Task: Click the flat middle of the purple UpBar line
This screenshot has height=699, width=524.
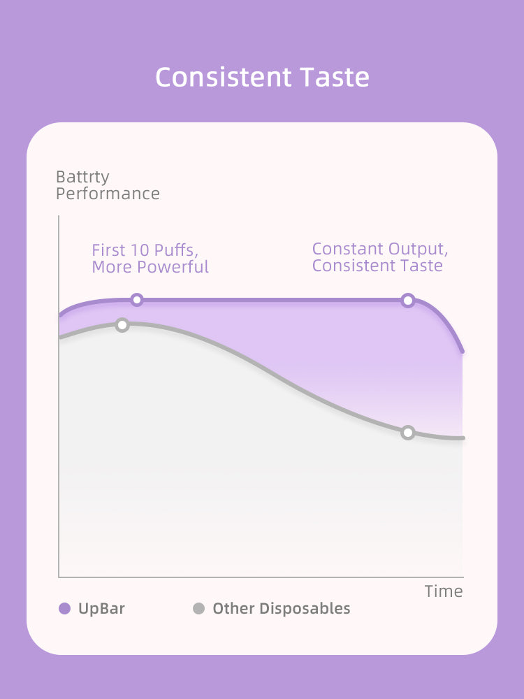Action: coord(272,300)
